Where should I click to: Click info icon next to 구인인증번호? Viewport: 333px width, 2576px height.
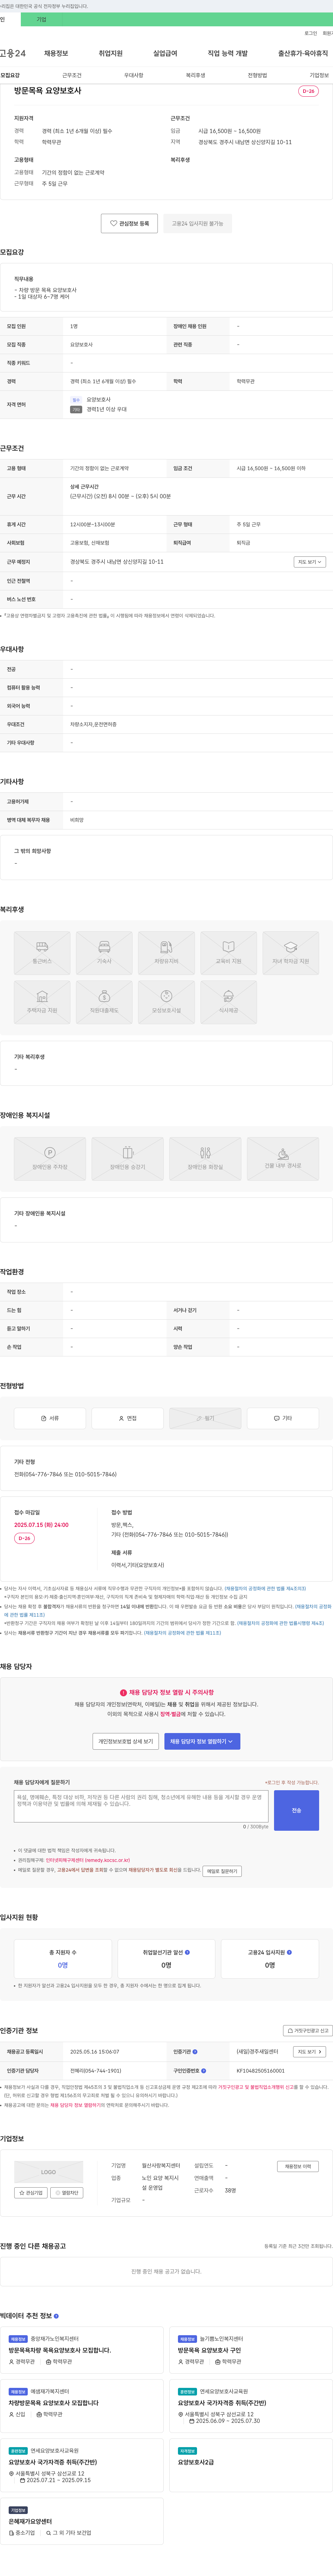[203, 2070]
